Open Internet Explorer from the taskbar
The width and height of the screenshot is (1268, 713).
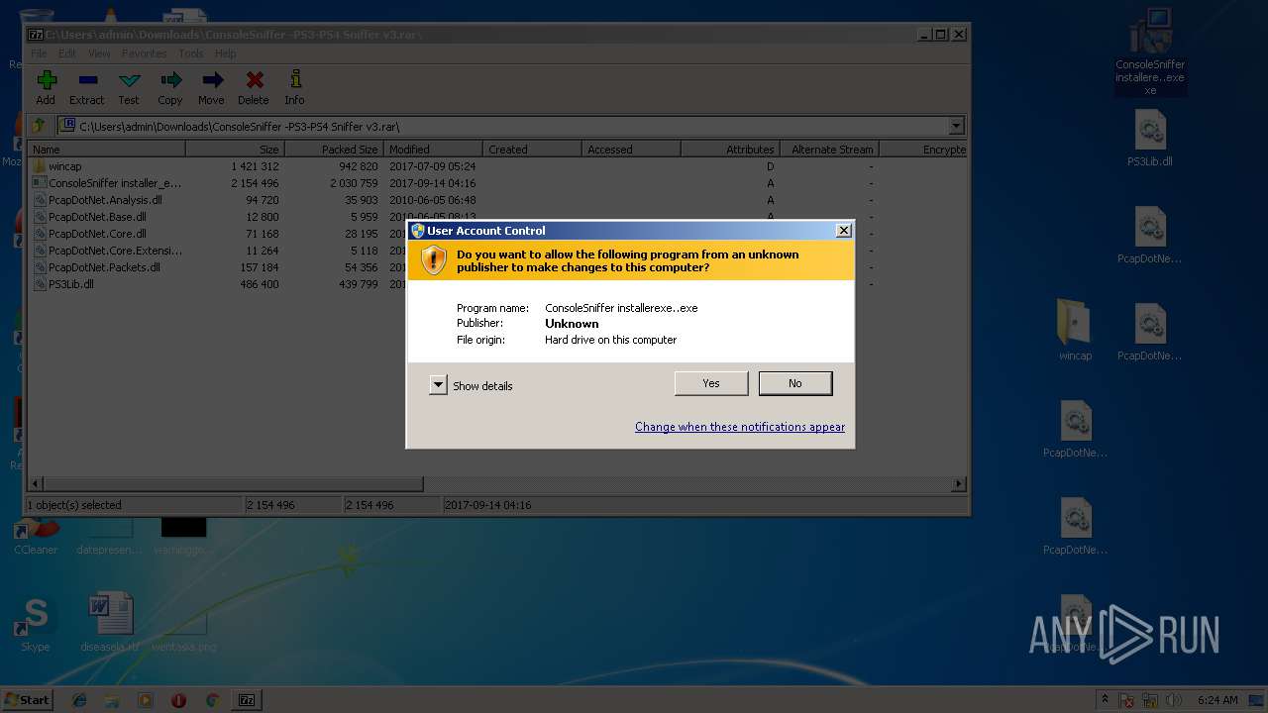coord(79,700)
